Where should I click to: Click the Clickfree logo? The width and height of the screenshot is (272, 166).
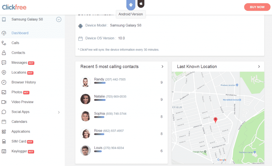pyautogui.click(x=14, y=7)
